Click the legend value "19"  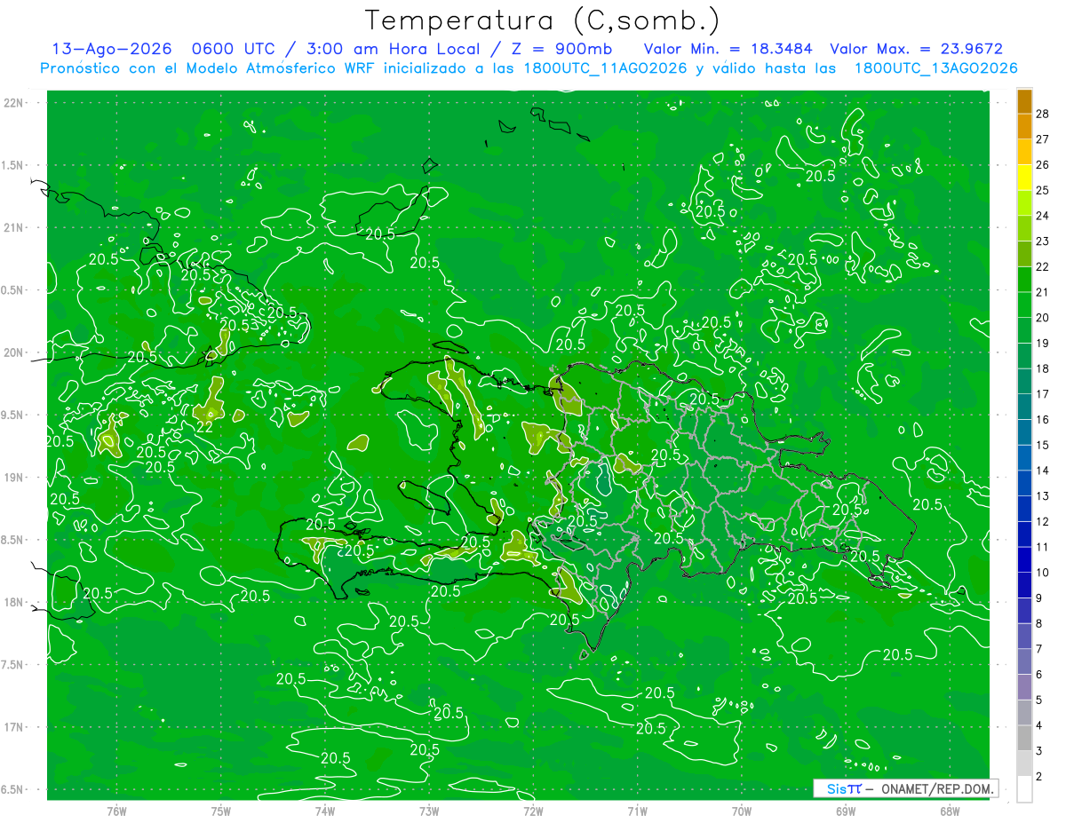tap(1043, 343)
